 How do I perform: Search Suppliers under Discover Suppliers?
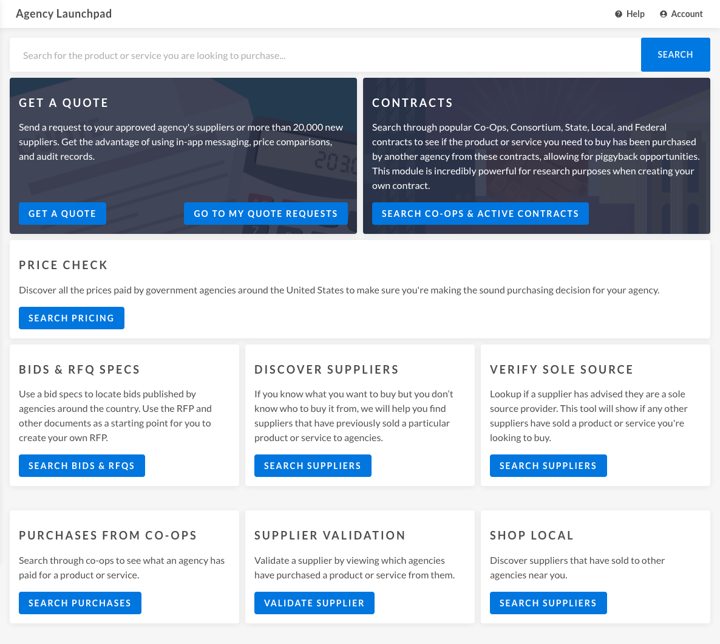(312, 466)
